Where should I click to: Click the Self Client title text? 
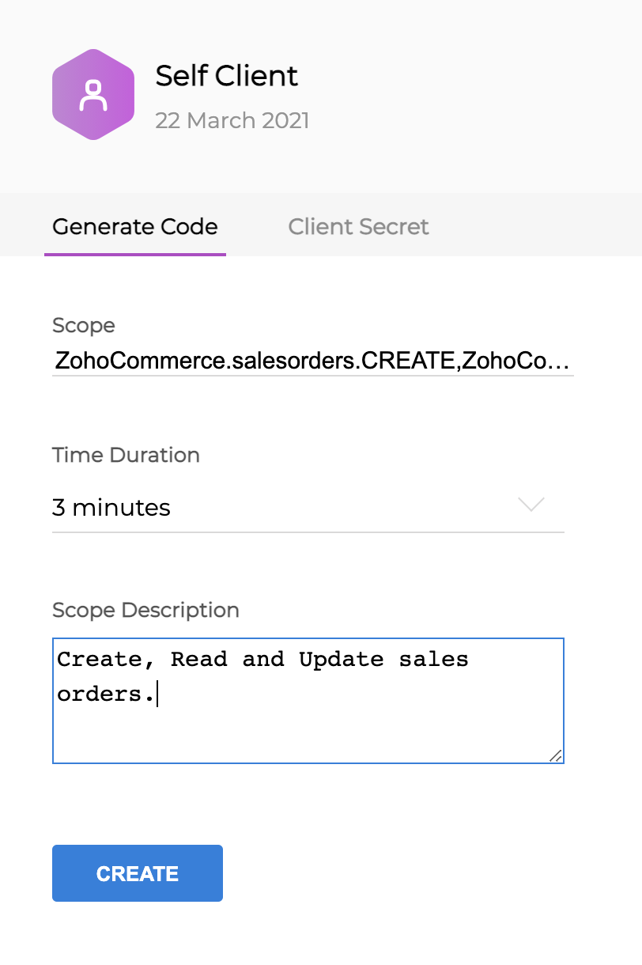coord(227,76)
